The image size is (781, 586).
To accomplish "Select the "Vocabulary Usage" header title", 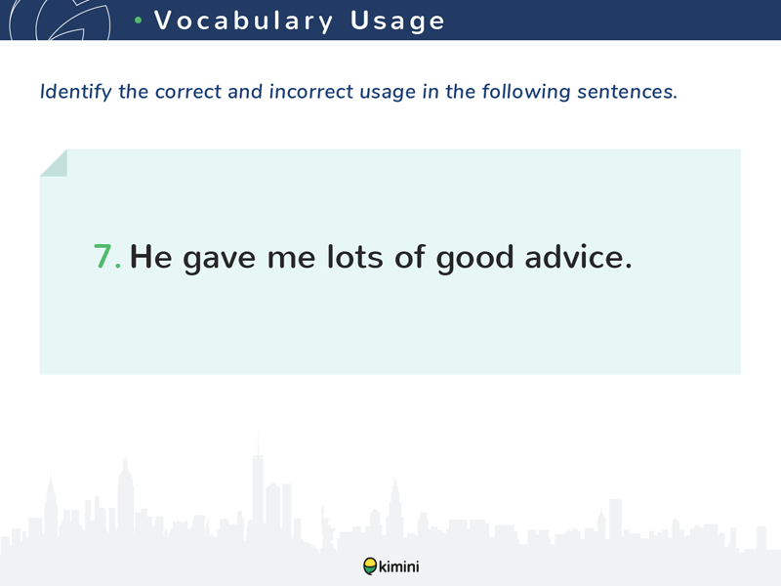I will (x=299, y=21).
